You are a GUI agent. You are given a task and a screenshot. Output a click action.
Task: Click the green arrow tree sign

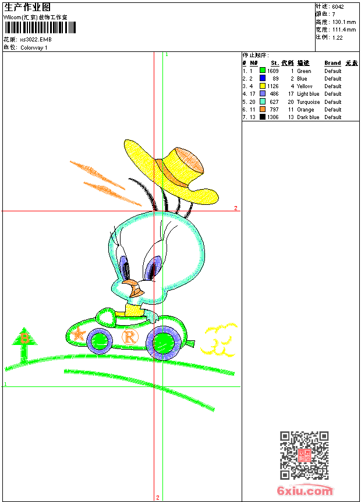(x=24, y=346)
